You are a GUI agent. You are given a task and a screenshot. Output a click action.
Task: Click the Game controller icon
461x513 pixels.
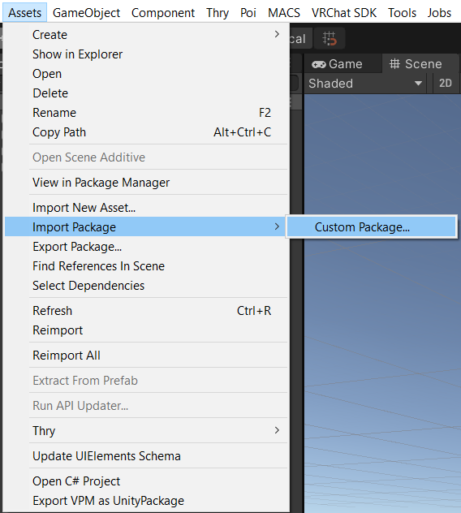tap(318, 64)
